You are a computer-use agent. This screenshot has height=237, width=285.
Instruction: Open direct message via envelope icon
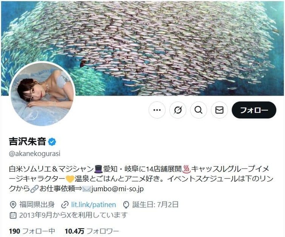coord(220,110)
